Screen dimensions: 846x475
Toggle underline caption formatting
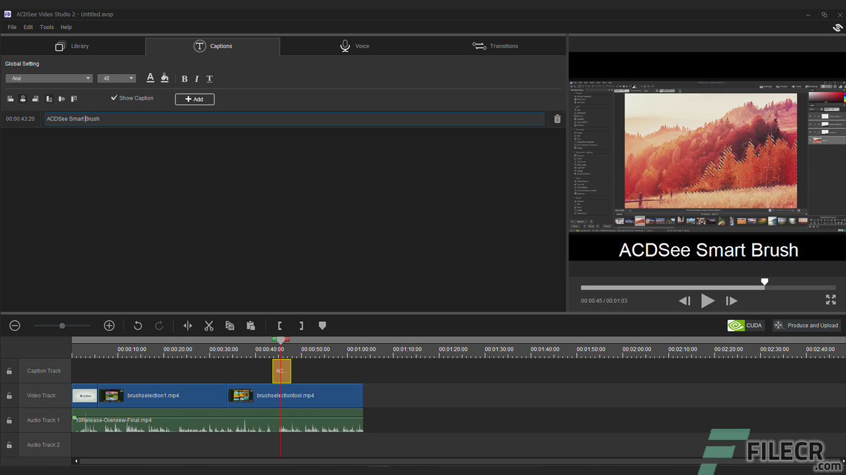pos(210,79)
